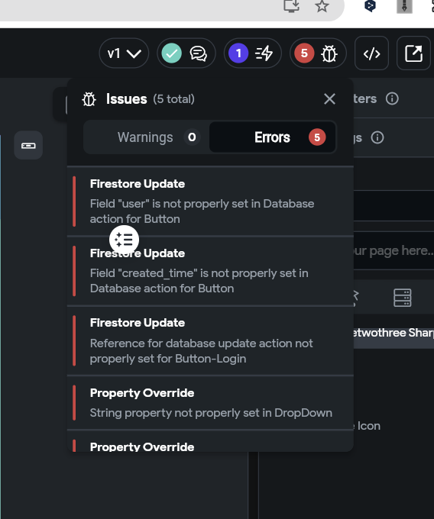Click the floating sparkle list icon
The image size is (434, 519).
pyautogui.click(x=125, y=240)
